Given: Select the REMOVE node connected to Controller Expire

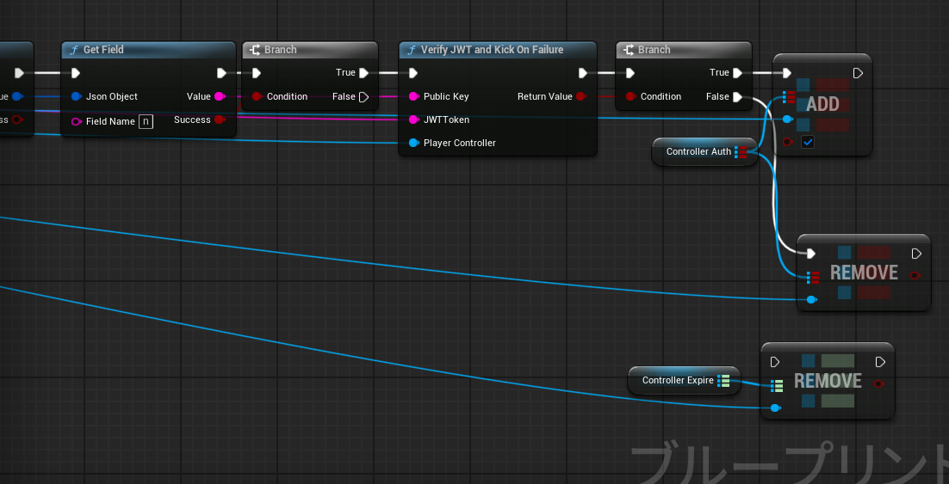Looking at the screenshot, I should (x=827, y=381).
